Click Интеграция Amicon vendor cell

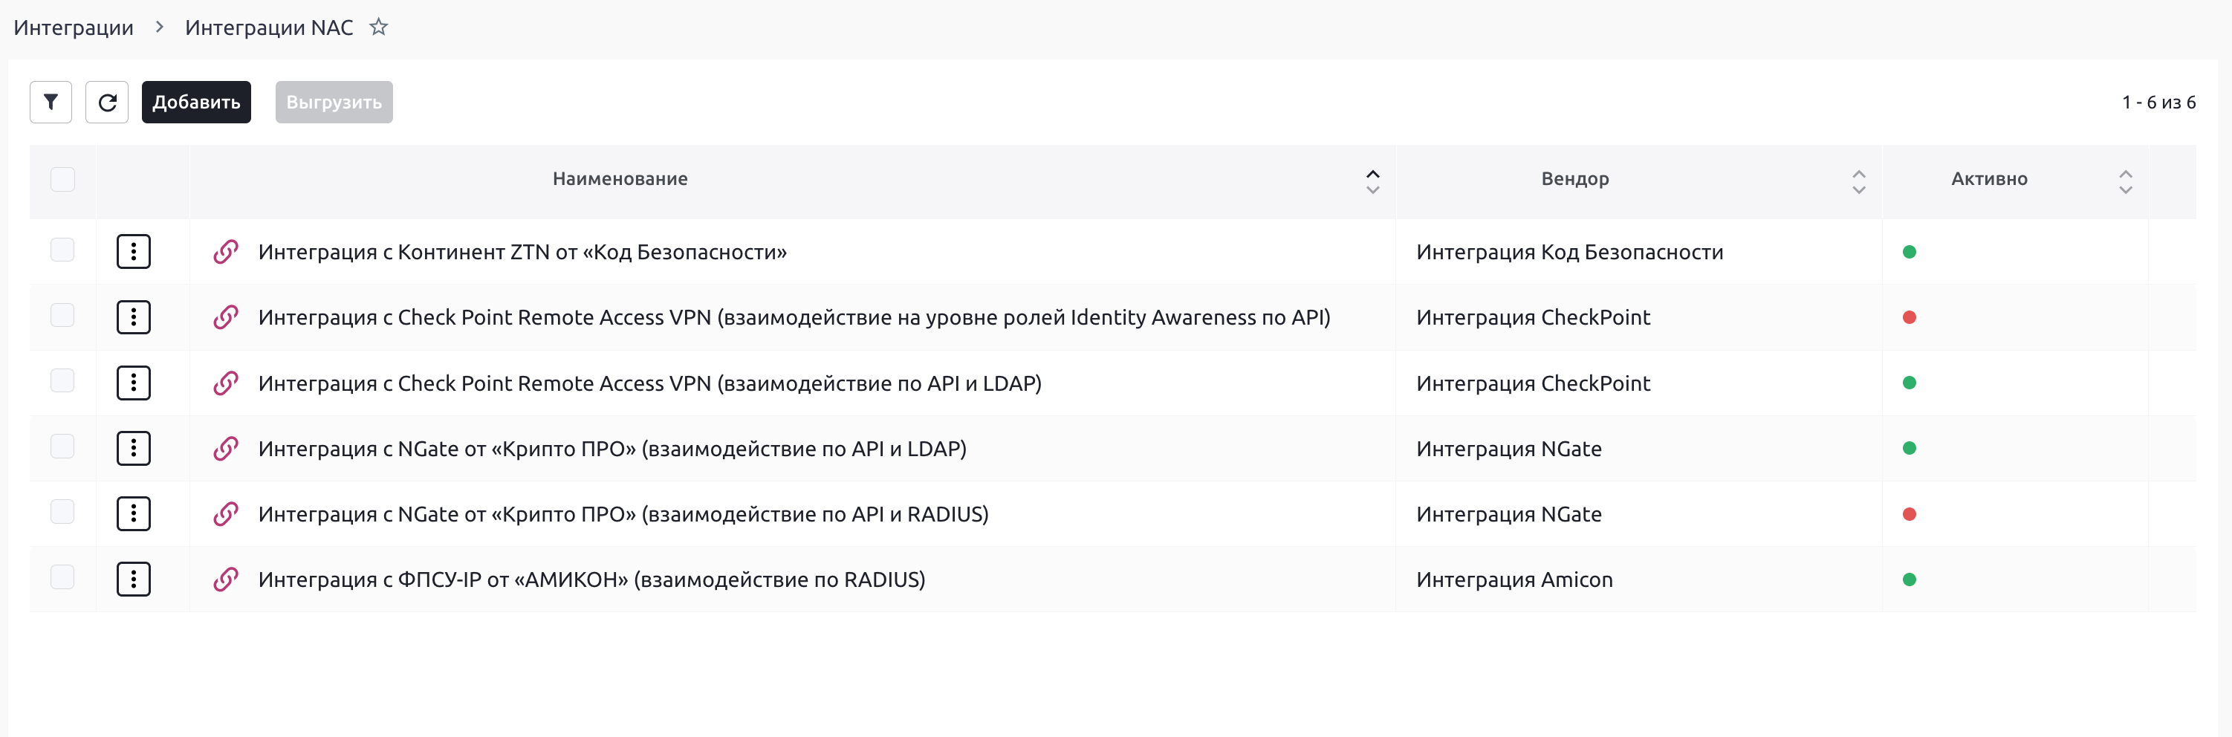(1514, 579)
